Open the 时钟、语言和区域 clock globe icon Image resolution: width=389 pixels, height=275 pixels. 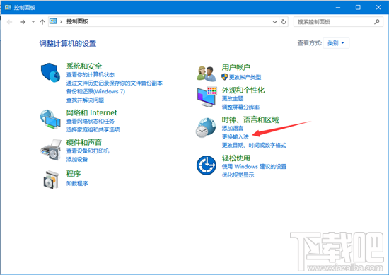tap(205, 128)
